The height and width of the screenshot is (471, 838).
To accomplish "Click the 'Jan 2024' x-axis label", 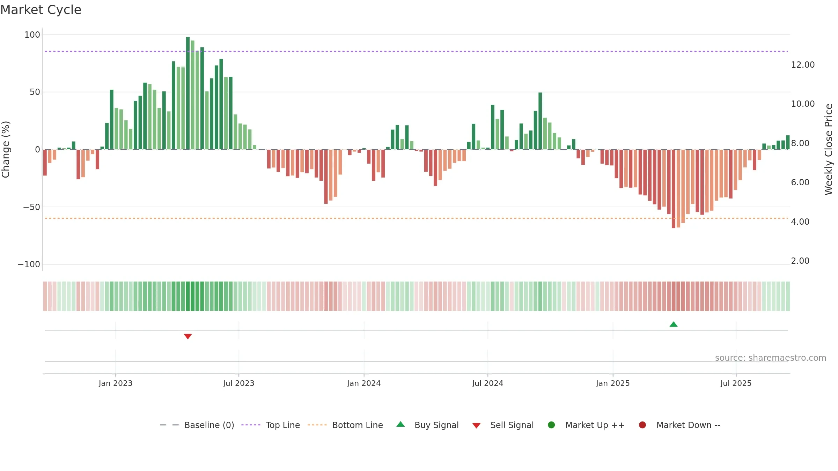I will [364, 383].
